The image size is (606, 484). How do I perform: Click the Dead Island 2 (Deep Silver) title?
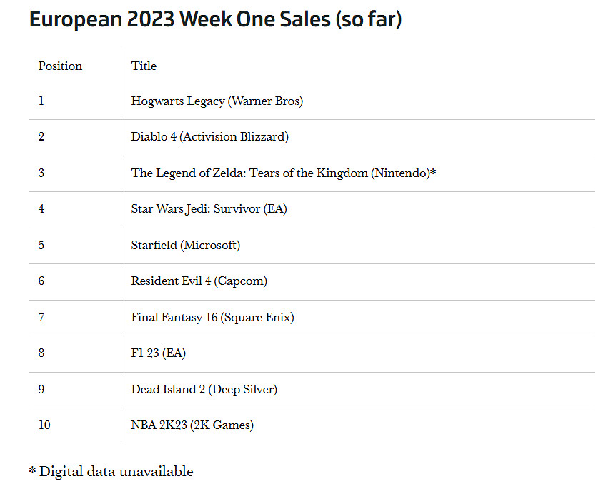coord(204,390)
